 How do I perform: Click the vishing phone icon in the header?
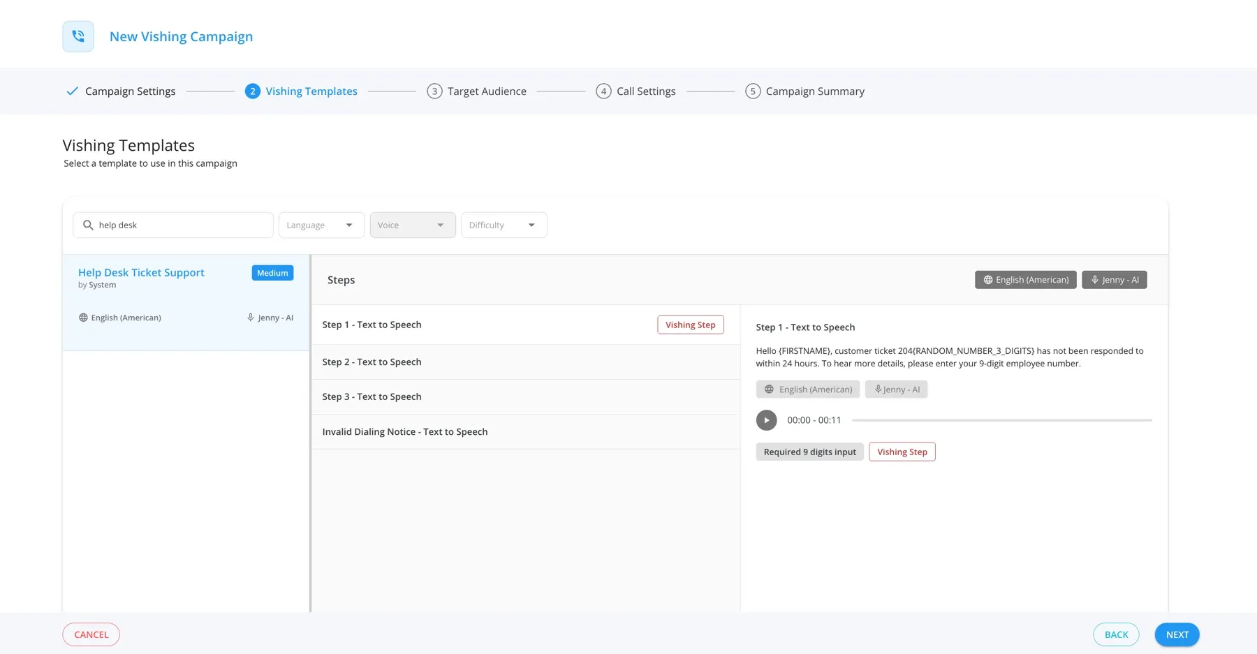coord(78,36)
